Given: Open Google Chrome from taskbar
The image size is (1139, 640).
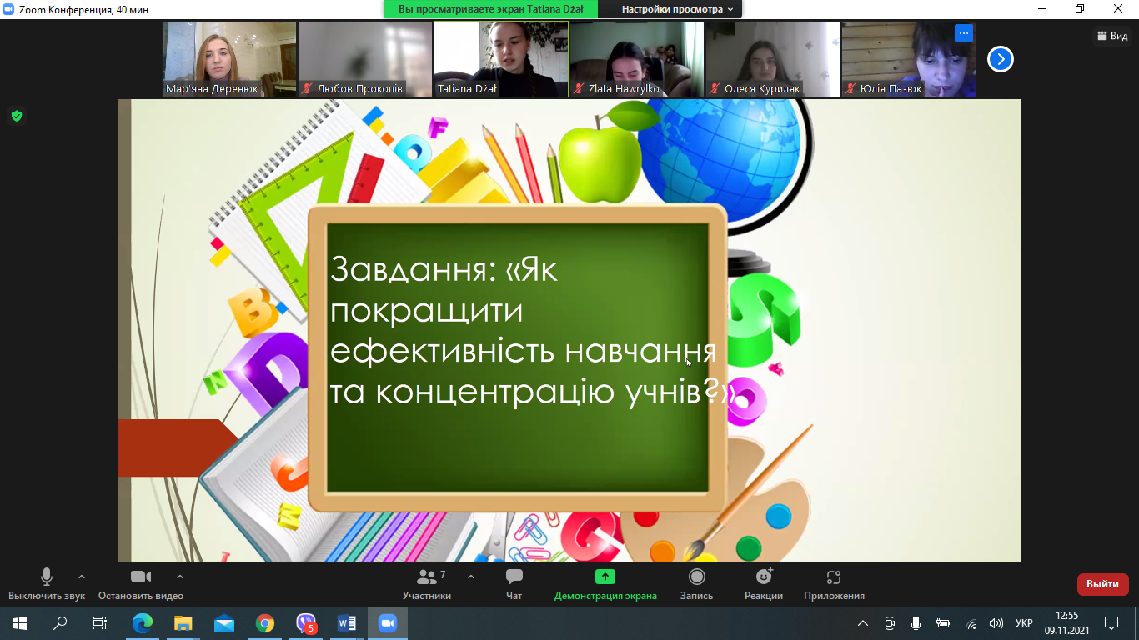Looking at the screenshot, I should pyautogui.click(x=265, y=623).
